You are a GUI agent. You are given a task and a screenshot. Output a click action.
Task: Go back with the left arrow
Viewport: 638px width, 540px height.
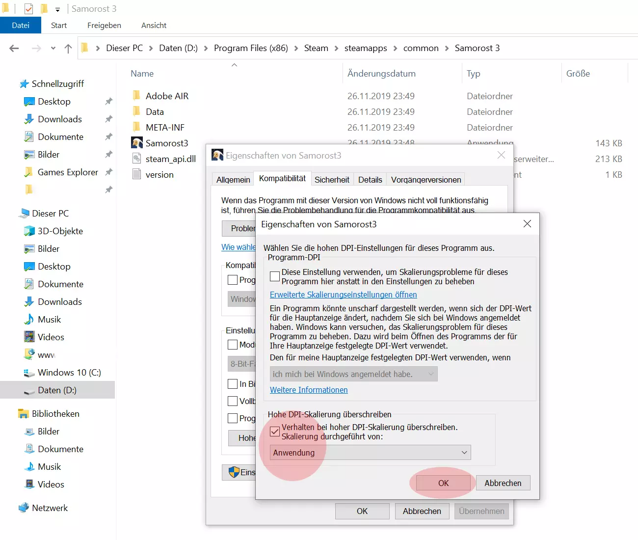pyautogui.click(x=14, y=48)
